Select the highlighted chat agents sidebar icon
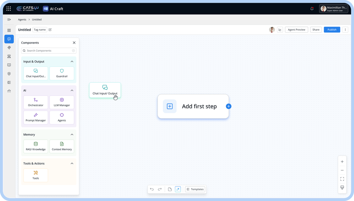This screenshot has height=201, width=354. click(x=9, y=39)
